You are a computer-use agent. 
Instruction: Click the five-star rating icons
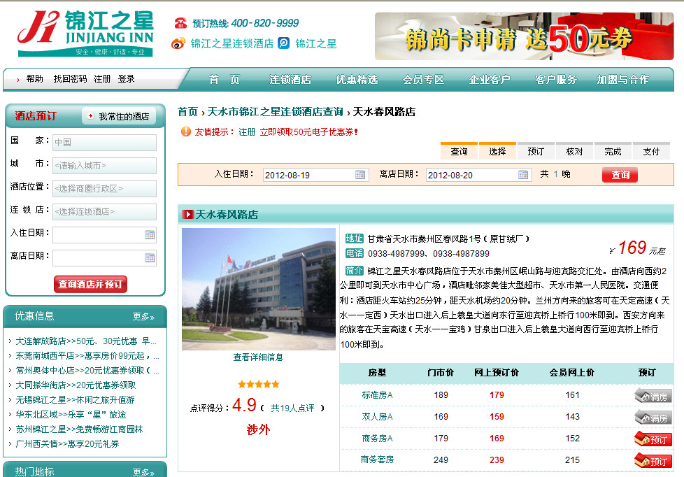pyautogui.click(x=258, y=385)
